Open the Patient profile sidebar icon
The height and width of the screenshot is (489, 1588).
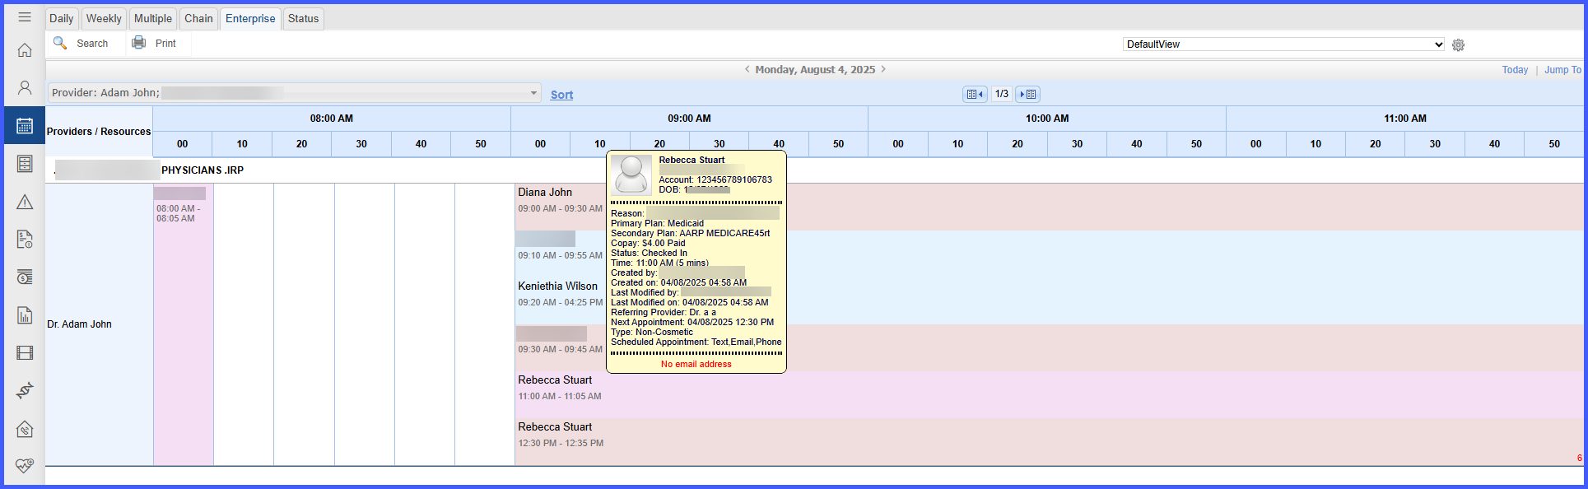pyautogui.click(x=25, y=87)
